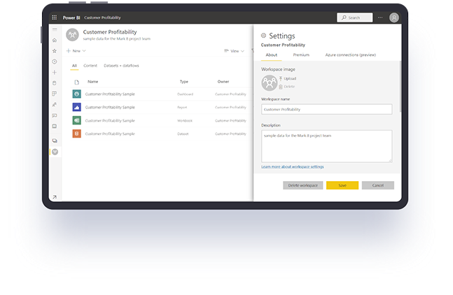Select the All tab
Screen dimensions: 453x295
pyautogui.click(x=74, y=66)
